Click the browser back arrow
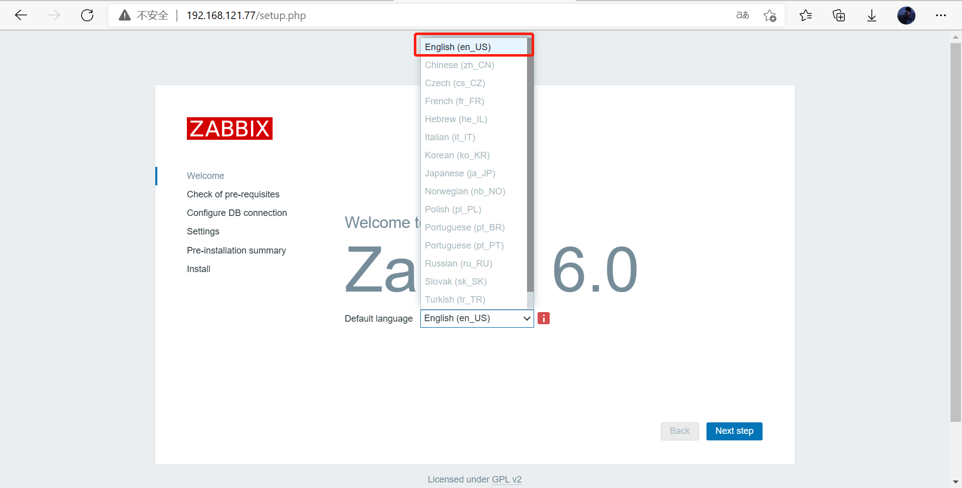The height and width of the screenshot is (488, 962). (x=21, y=16)
